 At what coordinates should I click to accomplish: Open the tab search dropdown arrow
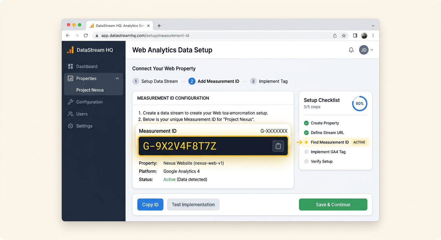point(373,26)
